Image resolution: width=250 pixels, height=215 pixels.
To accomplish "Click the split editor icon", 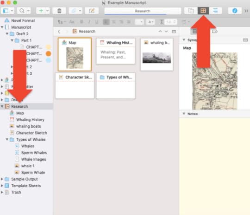I will point(174,32).
